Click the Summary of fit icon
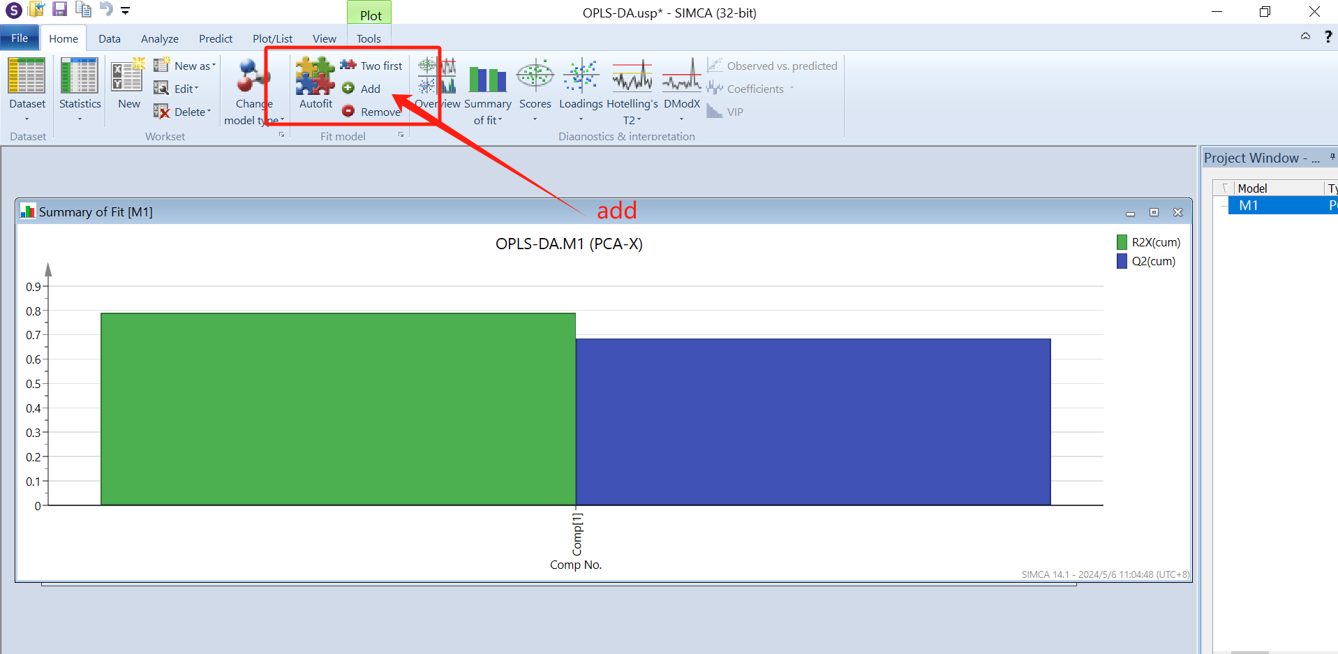Viewport: 1338px width, 654px height. [x=487, y=78]
